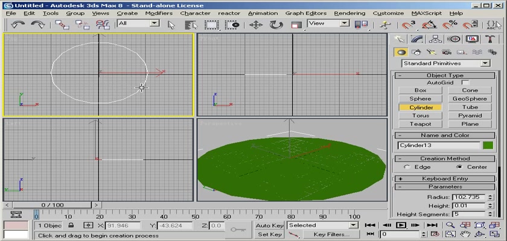Activate the Select and Rotate tool
507x241 pixels.
[276, 25]
